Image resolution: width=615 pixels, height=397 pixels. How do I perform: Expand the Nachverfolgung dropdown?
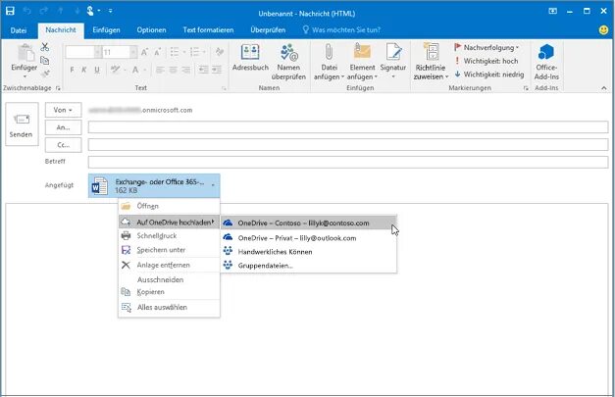487,47
